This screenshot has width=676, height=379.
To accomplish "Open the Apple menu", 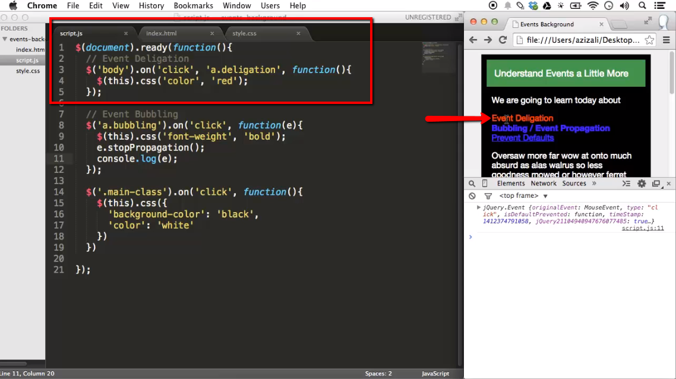I will [13, 5].
